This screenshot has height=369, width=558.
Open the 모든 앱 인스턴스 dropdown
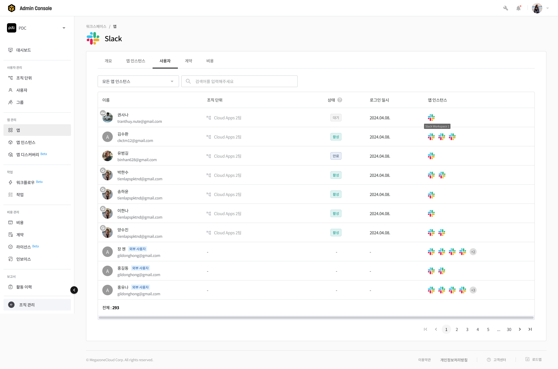pyautogui.click(x=138, y=81)
